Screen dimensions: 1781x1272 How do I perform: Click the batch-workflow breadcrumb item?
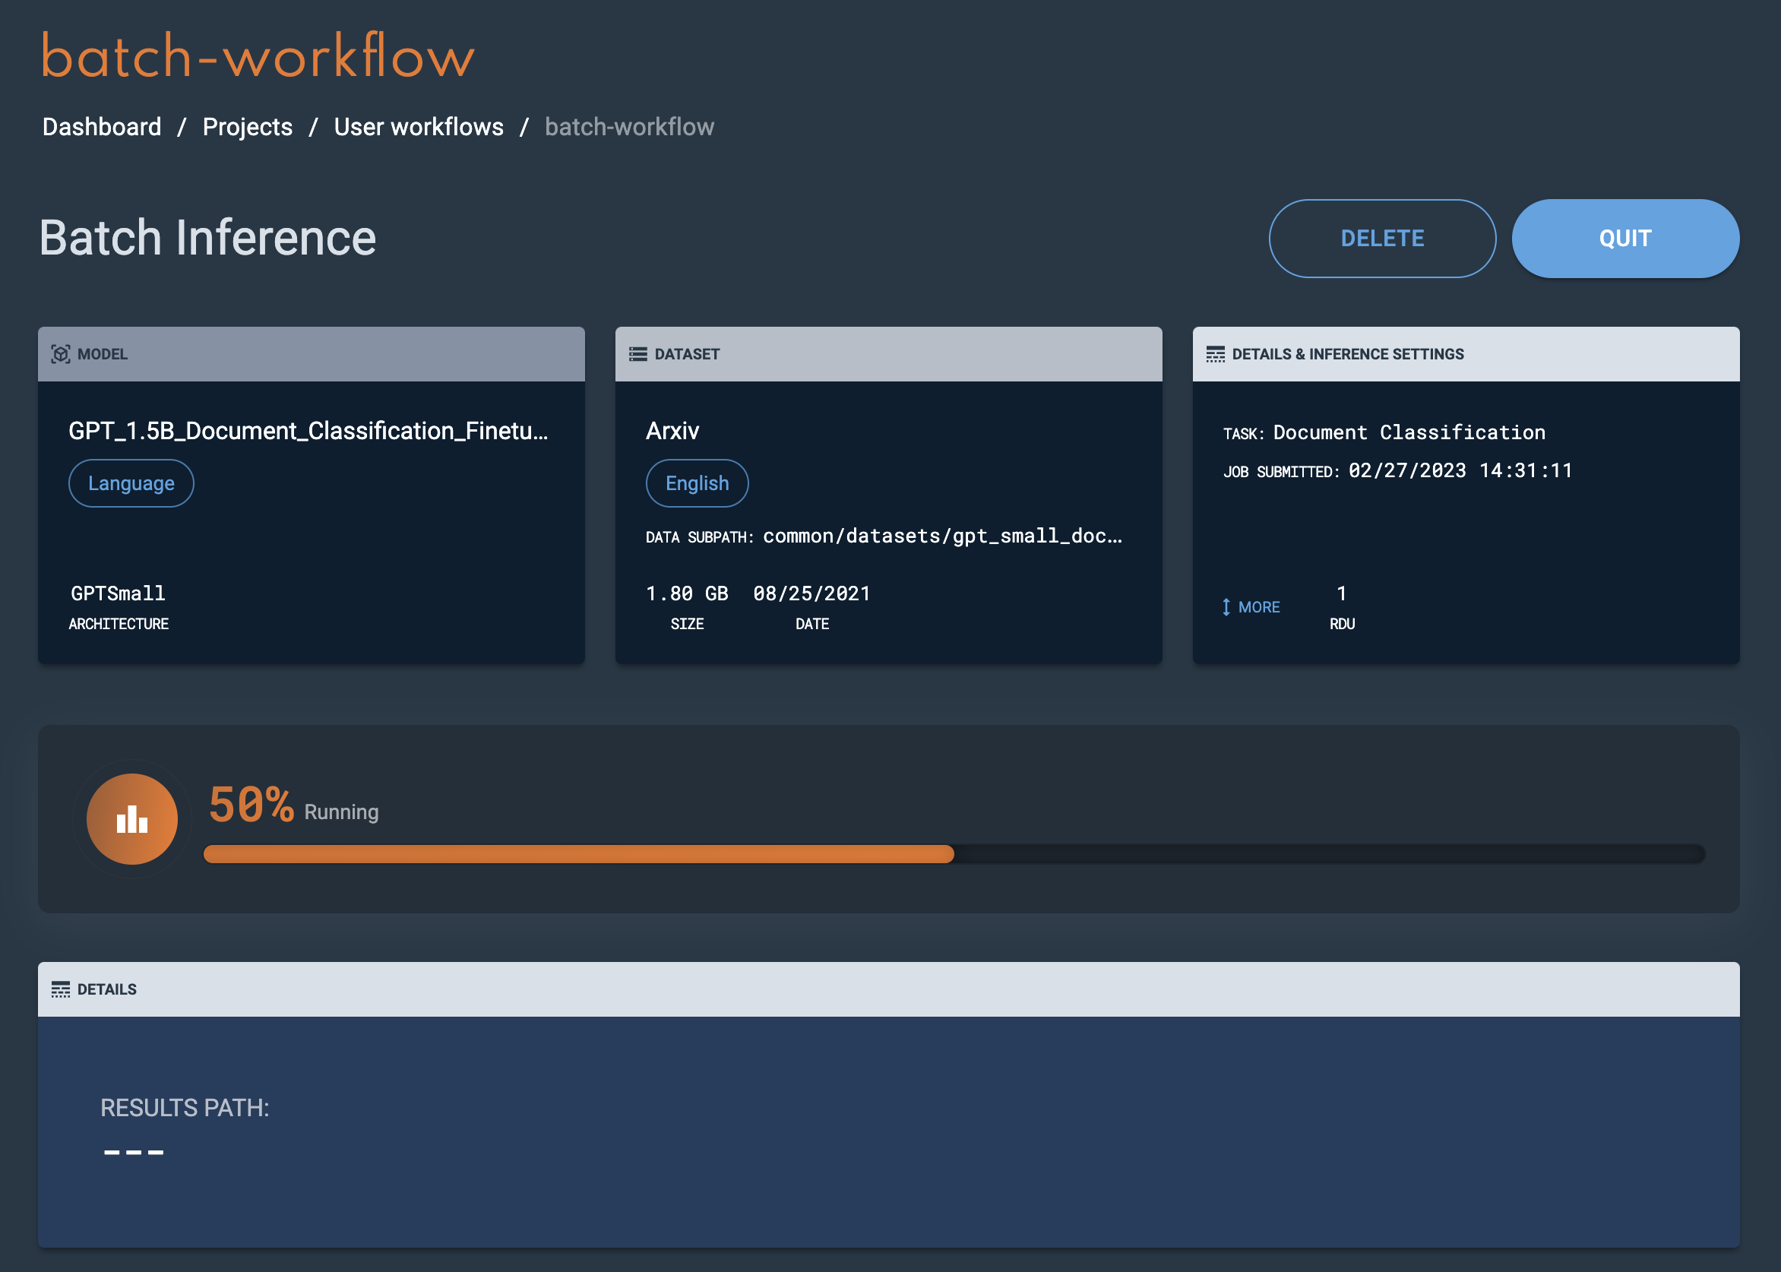point(629,127)
